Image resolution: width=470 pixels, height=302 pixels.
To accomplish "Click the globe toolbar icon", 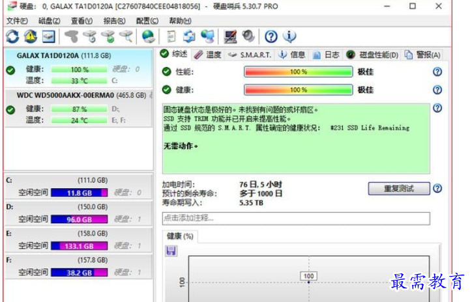I will click(x=149, y=36).
